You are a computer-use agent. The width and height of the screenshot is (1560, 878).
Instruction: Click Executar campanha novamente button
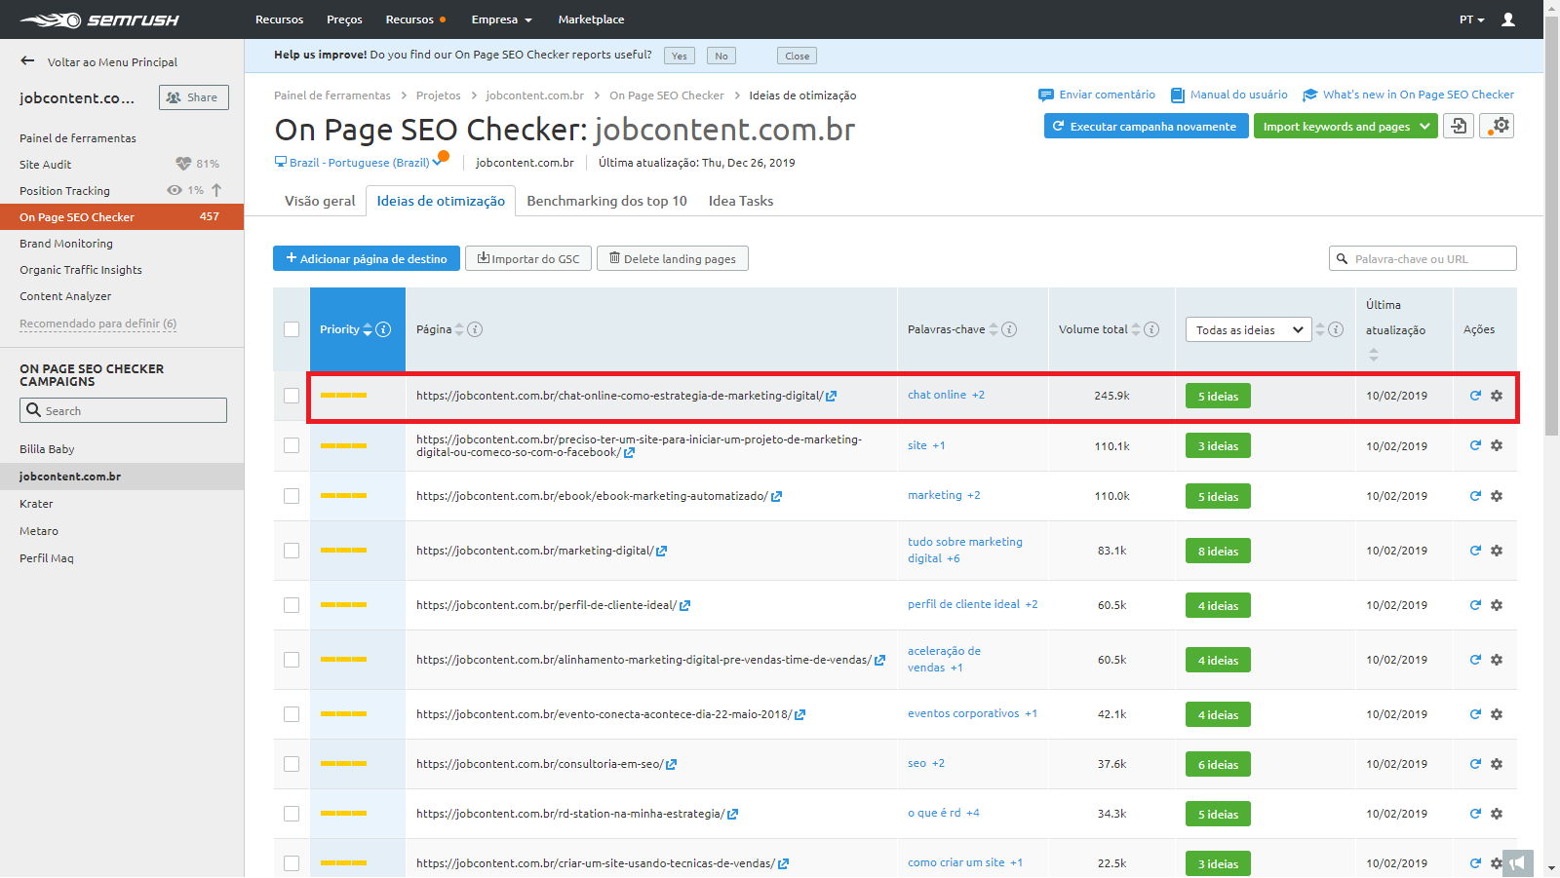pos(1146,127)
